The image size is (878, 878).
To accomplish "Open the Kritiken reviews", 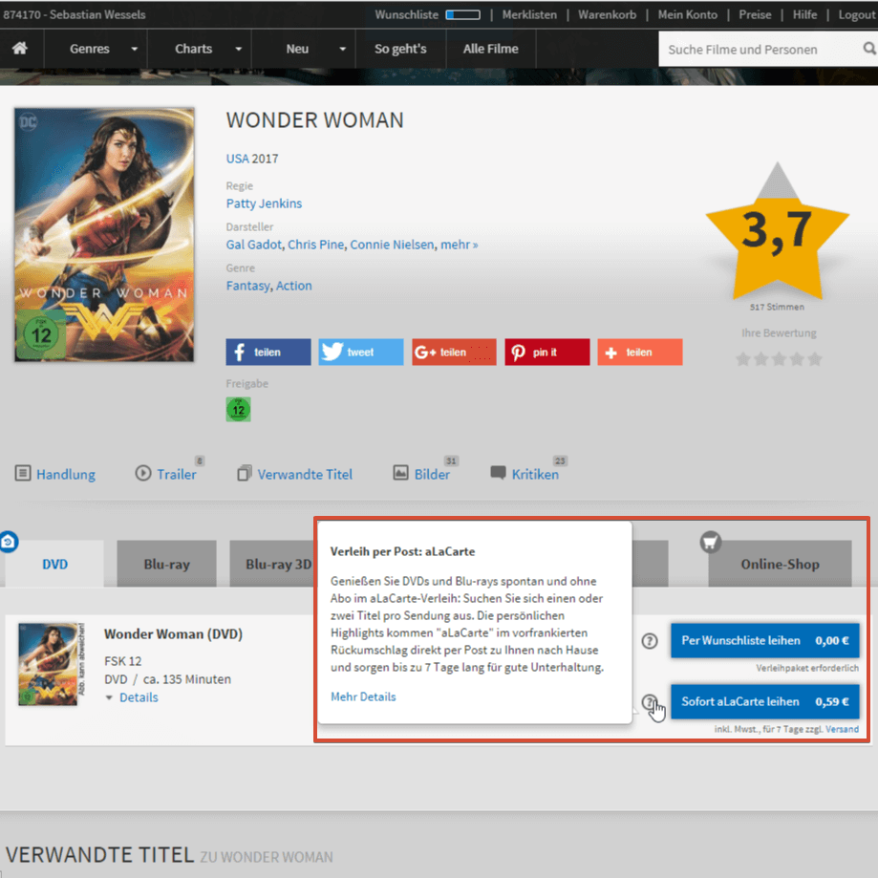I will tap(525, 474).
